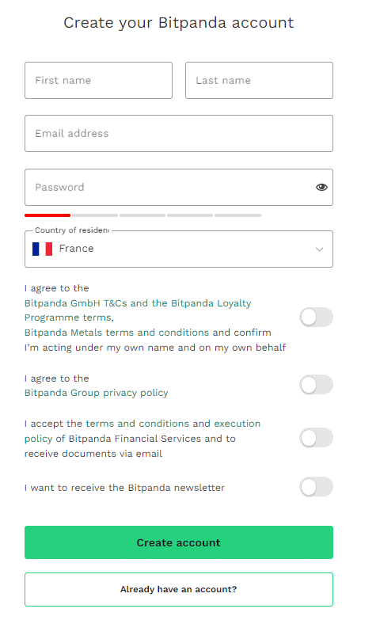Image resolution: width=380 pixels, height=620 pixels.
Task: Focus the Last name field
Action: [259, 80]
